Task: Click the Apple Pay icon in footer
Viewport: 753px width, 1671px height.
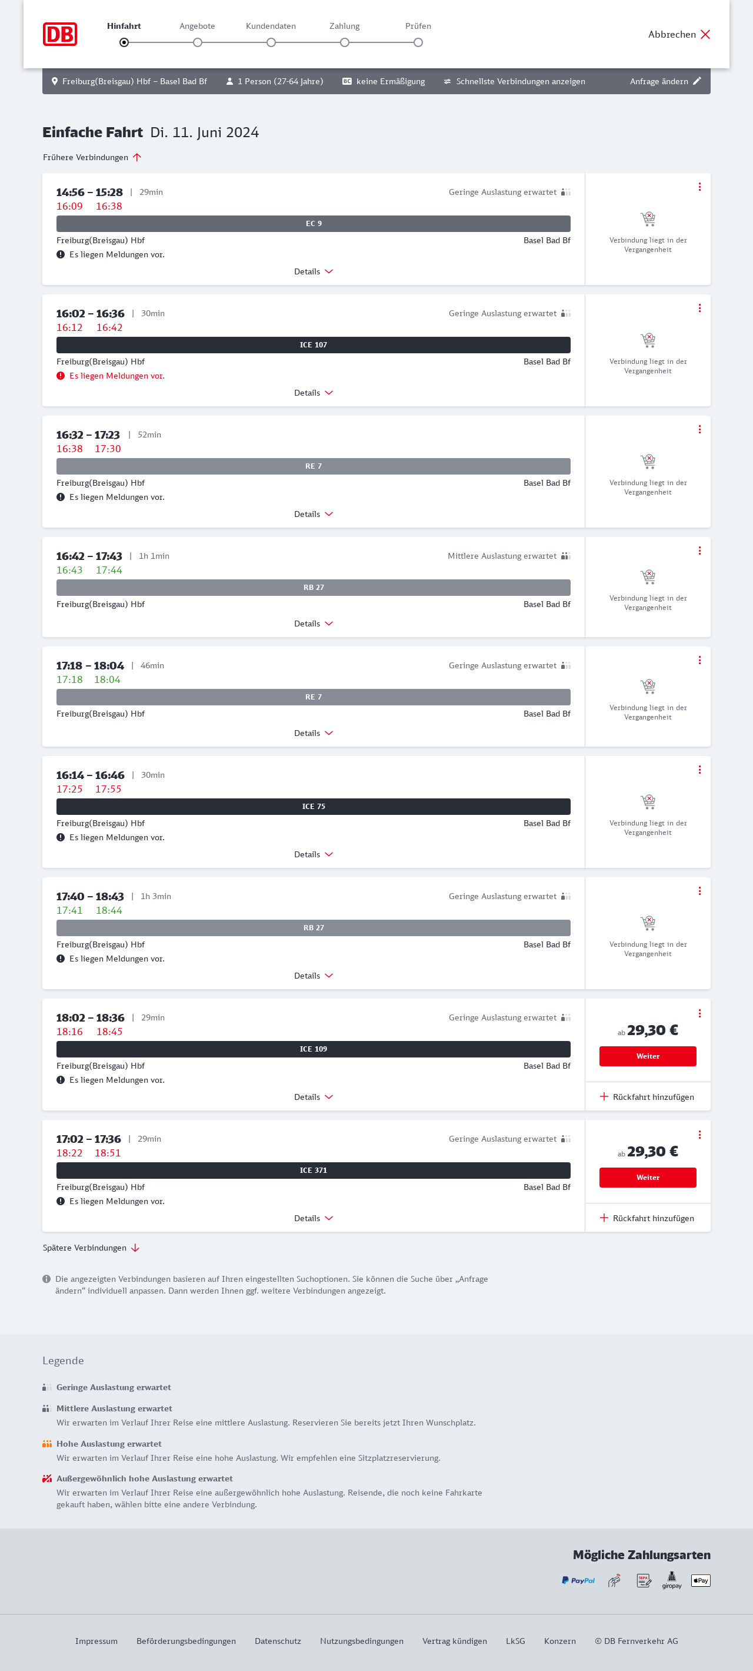Action: pos(701,1580)
